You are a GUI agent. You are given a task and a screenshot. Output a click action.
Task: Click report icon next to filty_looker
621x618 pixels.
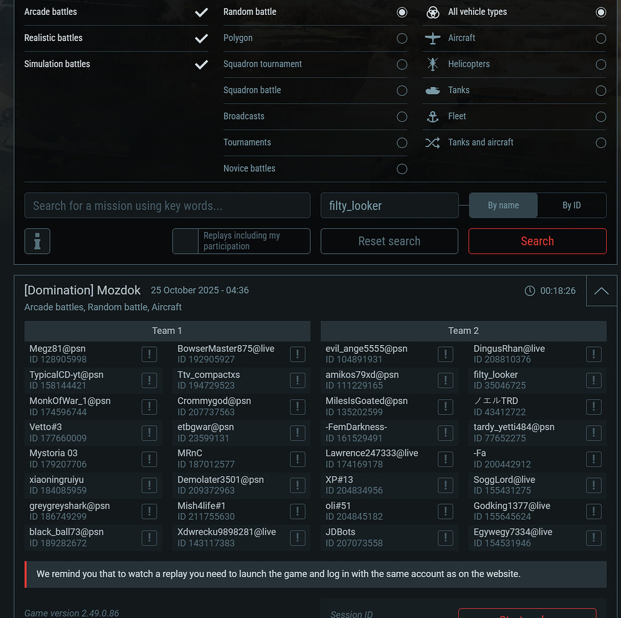(594, 380)
